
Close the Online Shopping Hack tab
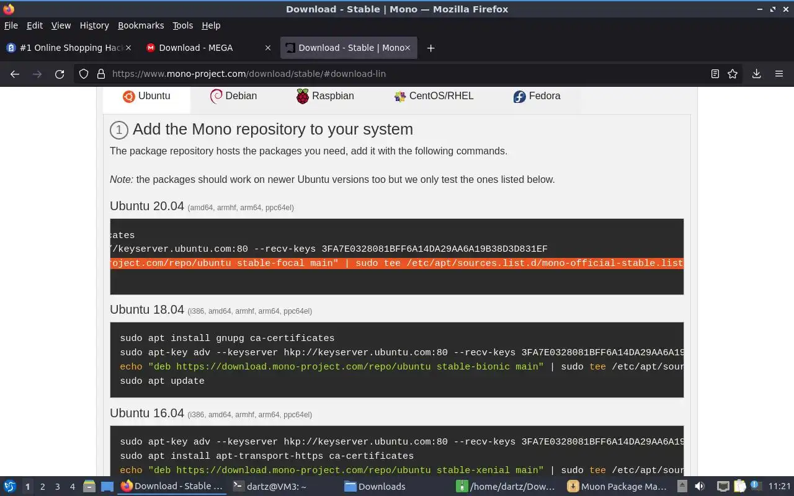coord(128,48)
